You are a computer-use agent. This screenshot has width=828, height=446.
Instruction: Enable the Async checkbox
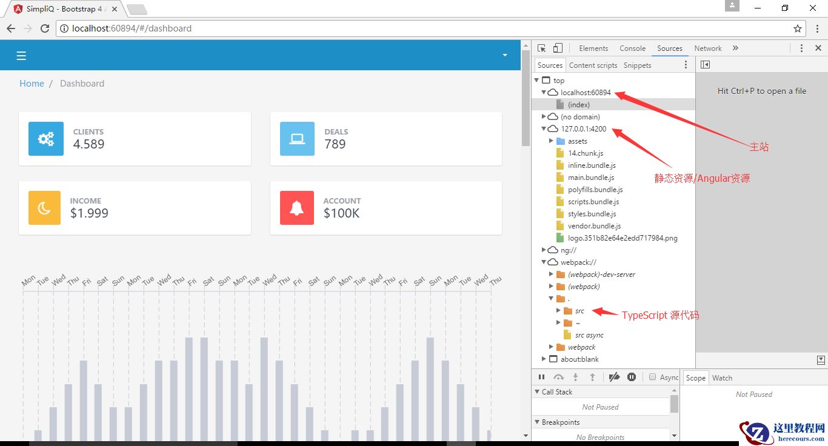point(653,377)
